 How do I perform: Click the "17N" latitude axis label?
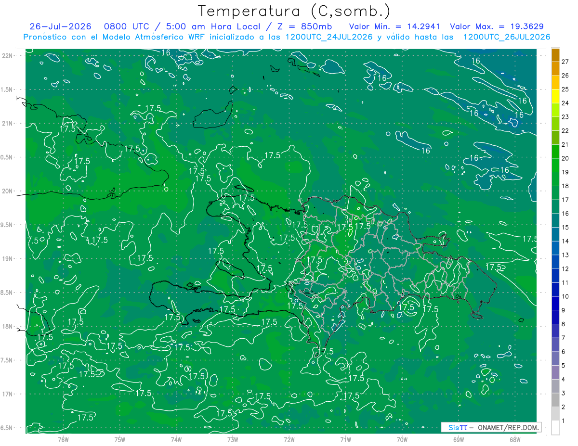(8, 394)
